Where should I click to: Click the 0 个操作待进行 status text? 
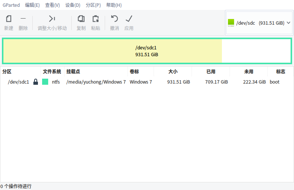[16, 186]
